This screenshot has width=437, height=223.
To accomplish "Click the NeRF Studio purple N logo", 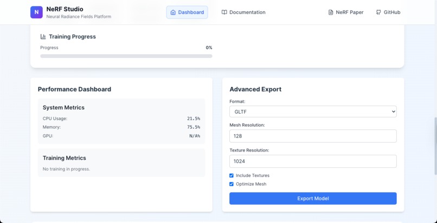I will point(36,12).
